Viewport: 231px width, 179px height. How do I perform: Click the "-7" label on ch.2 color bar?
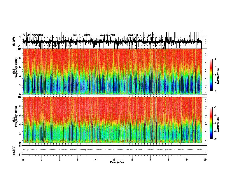pos(215,139)
